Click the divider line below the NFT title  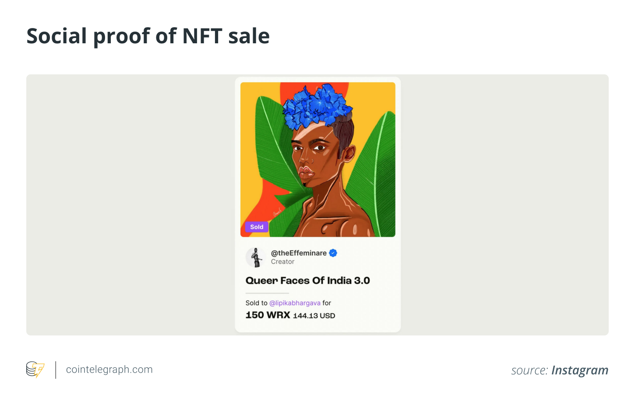tap(267, 293)
